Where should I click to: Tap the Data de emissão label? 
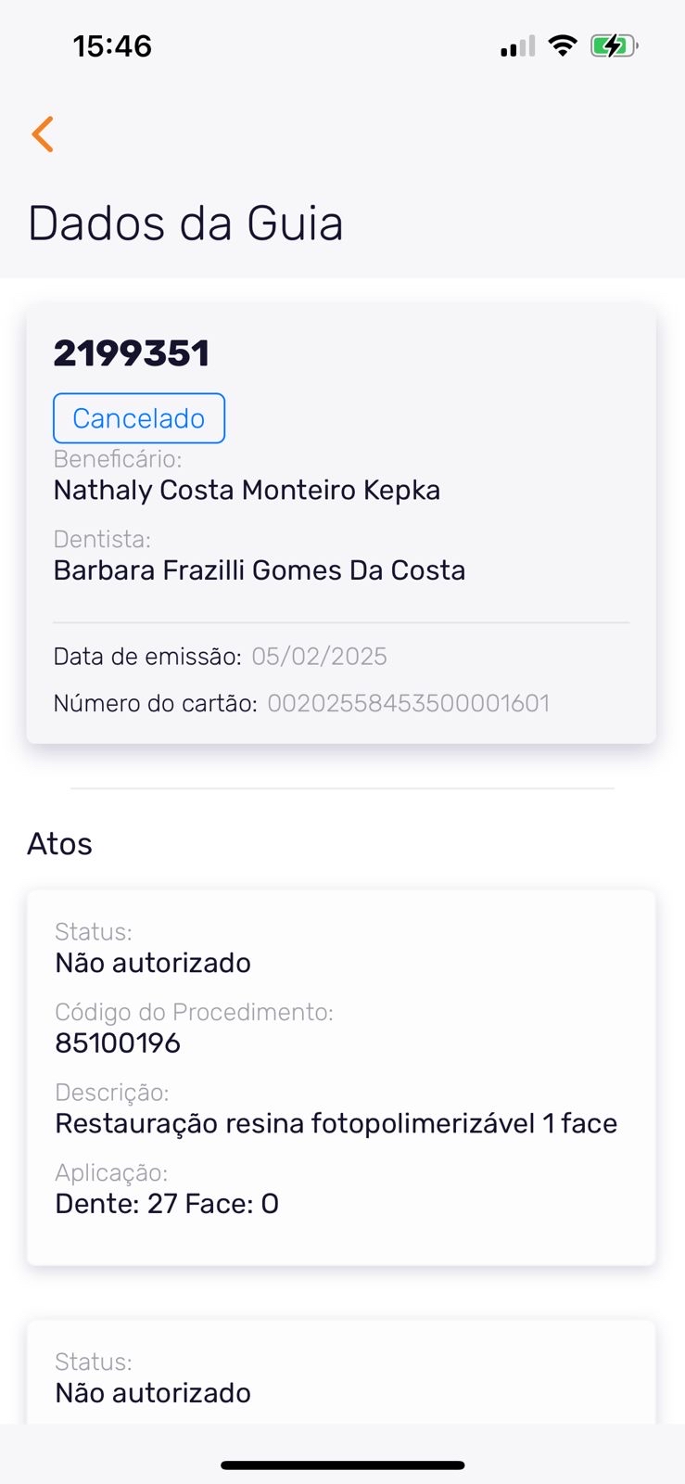146,657
